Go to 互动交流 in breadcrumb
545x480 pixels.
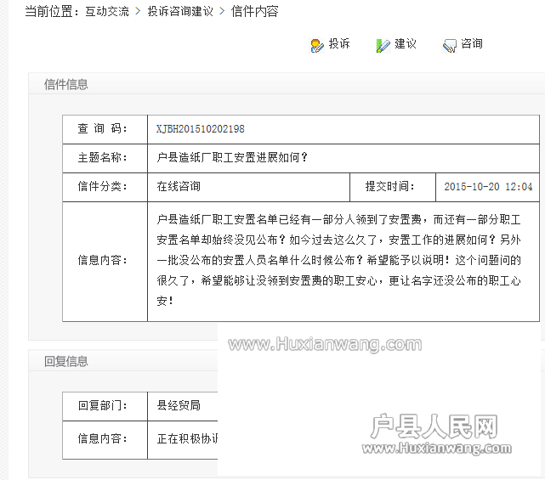[x=107, y=11]
